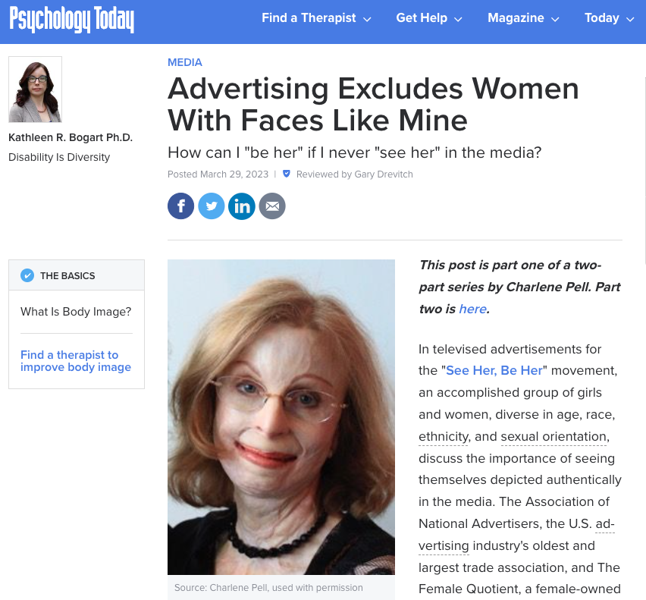Image resolution: width=646 pixels, height=600 pixels.
Task: Open What Is Body Image? link
Action: 76,312
